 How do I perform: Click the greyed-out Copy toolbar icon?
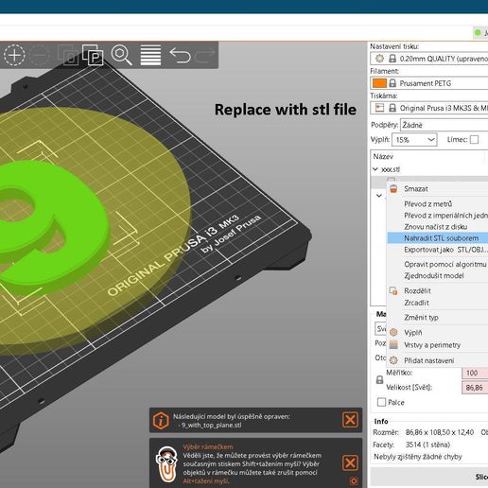[x=68, y=55]
